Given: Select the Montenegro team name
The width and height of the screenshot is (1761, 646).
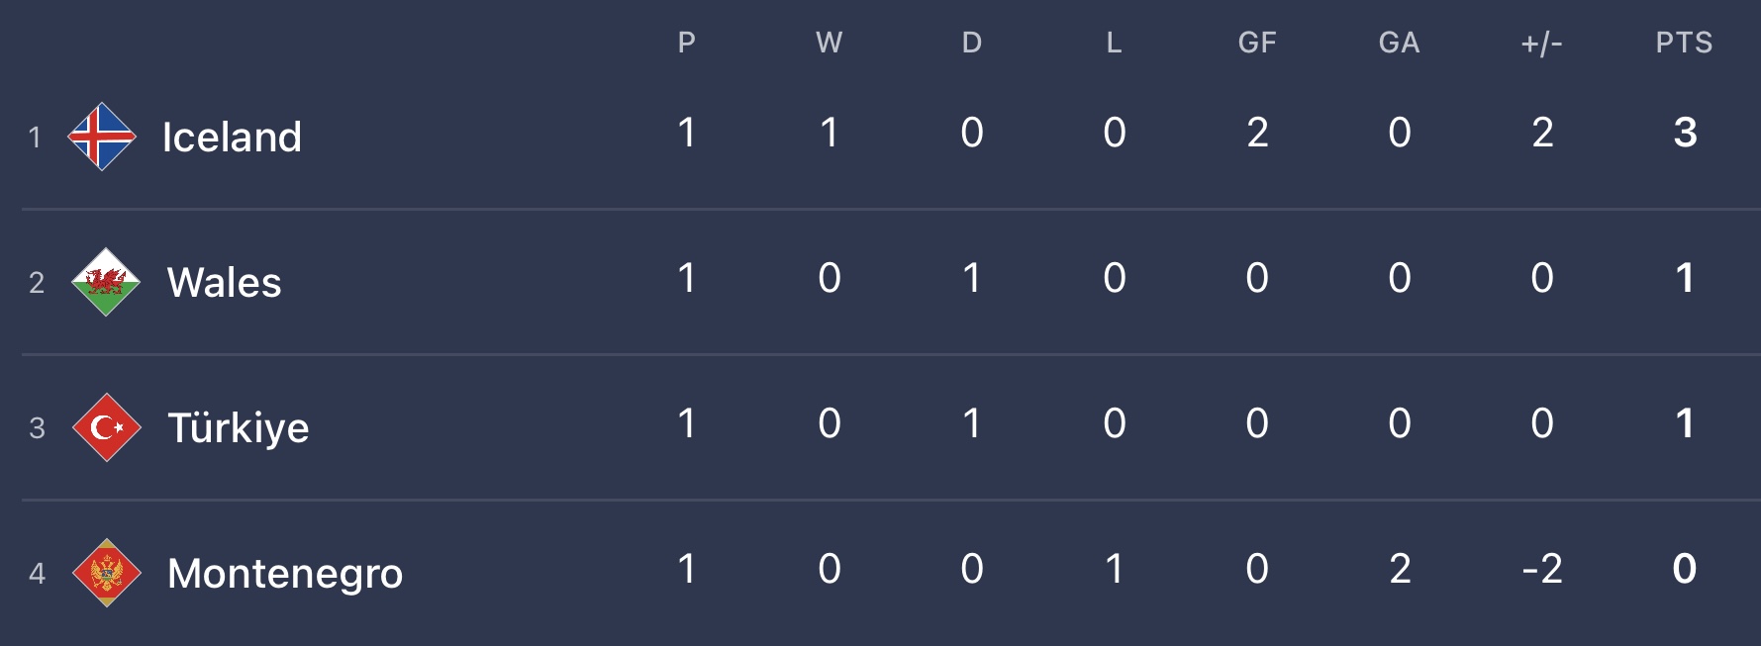Looking at the screenshot, I should 285,573.
